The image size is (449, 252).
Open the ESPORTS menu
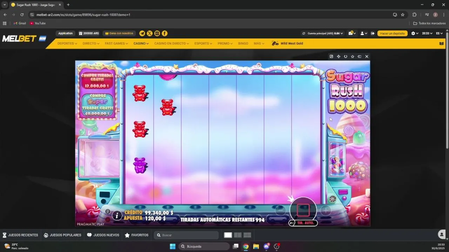click(203, 43)
